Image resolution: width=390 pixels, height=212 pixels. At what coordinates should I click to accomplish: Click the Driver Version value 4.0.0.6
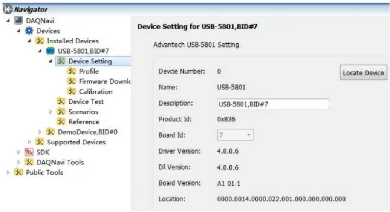(x=228, y=151)
